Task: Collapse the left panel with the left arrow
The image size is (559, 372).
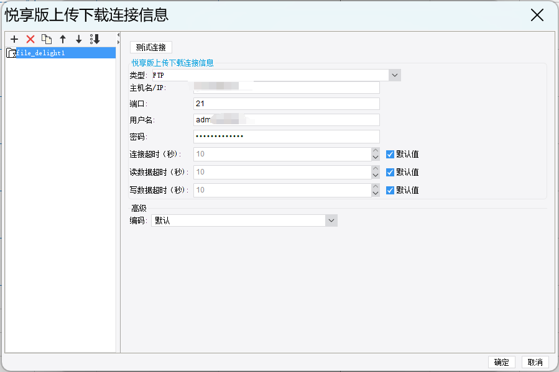Action: coord(118,35)
